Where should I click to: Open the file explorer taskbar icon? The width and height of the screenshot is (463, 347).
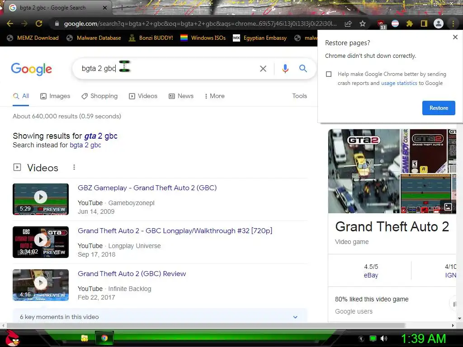click(x=85, y=338)
